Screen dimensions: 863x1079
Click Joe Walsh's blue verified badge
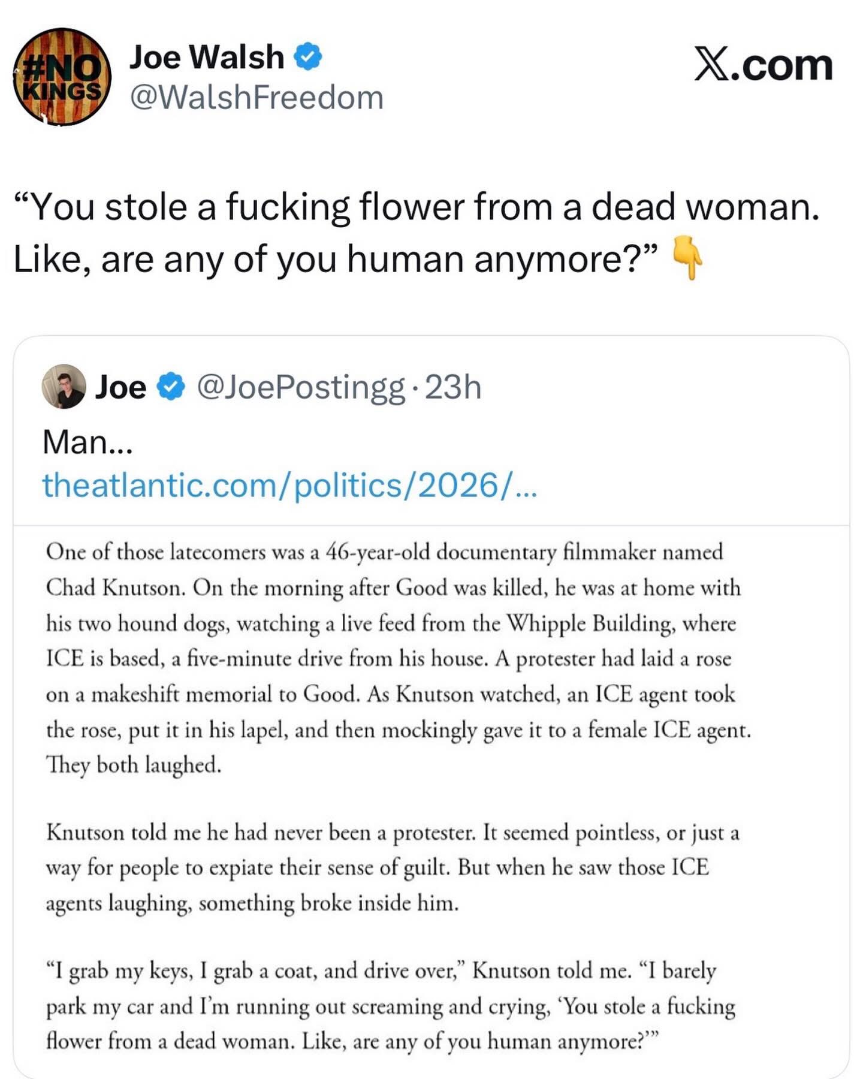click(307, 57)
